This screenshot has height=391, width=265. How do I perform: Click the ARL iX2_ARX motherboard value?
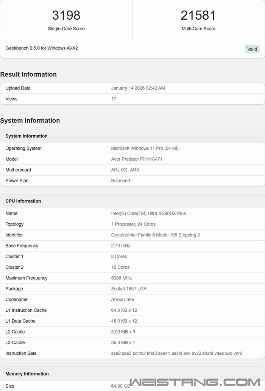point(125,170)
